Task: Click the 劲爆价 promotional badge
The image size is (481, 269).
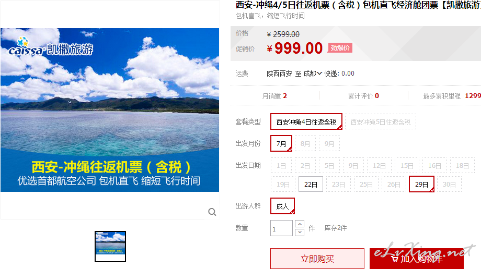Action: coord(340,48)
